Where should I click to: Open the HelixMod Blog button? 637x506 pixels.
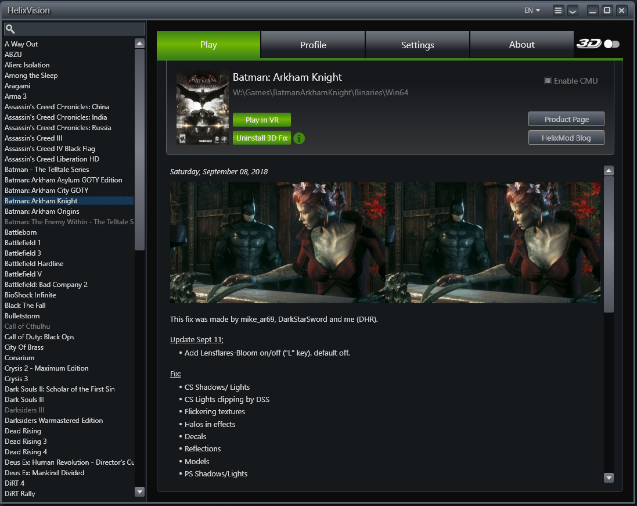pyautogui.click(x=566, y=138)
